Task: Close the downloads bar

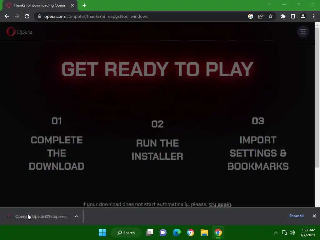Action: click(314, 216)
